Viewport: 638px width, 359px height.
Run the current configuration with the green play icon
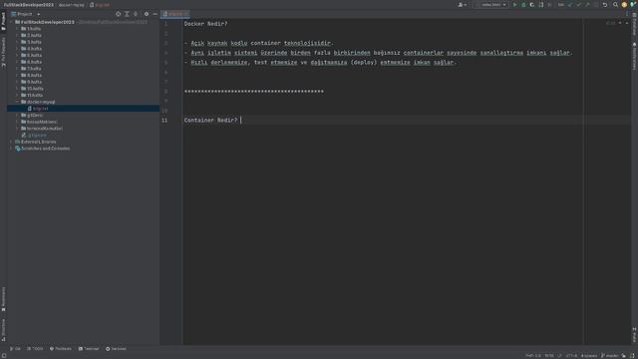pyautogui.click(x=514, y=5)
